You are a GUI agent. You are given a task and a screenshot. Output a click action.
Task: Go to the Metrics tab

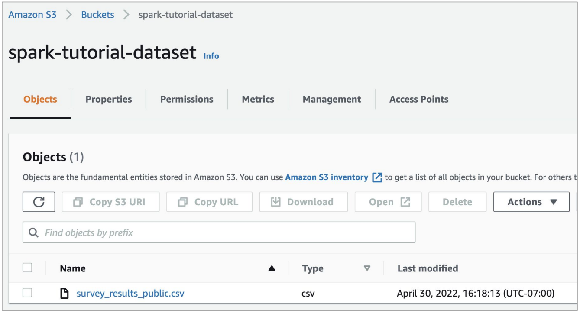click(258, 99)
